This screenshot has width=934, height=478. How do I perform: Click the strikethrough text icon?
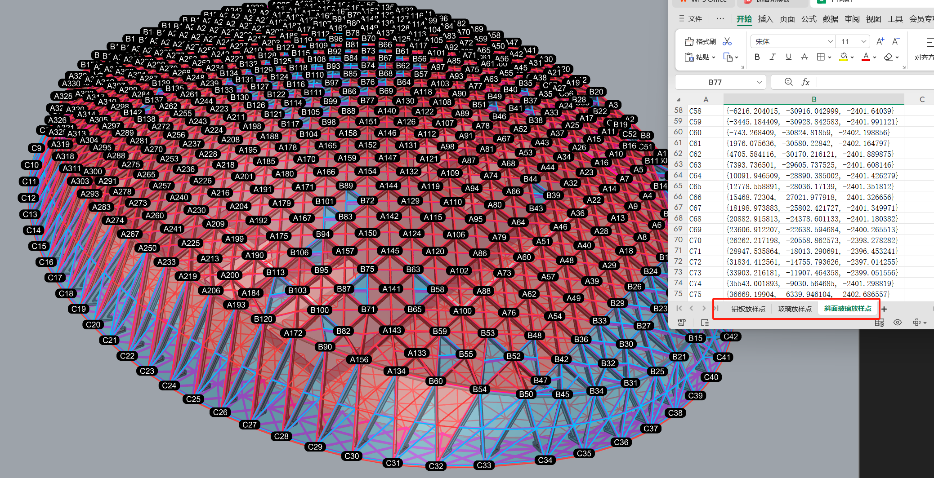(x=804, y=57)
